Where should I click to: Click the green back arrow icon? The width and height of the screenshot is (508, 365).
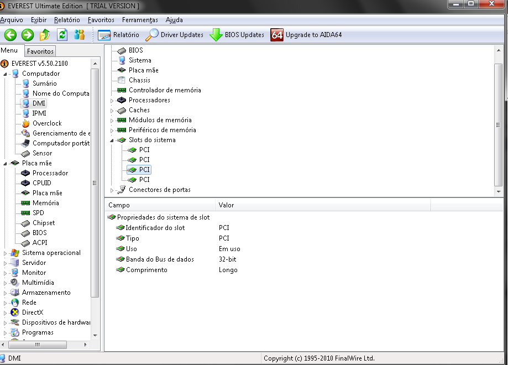pyautogui.click(x=10, y=35)
